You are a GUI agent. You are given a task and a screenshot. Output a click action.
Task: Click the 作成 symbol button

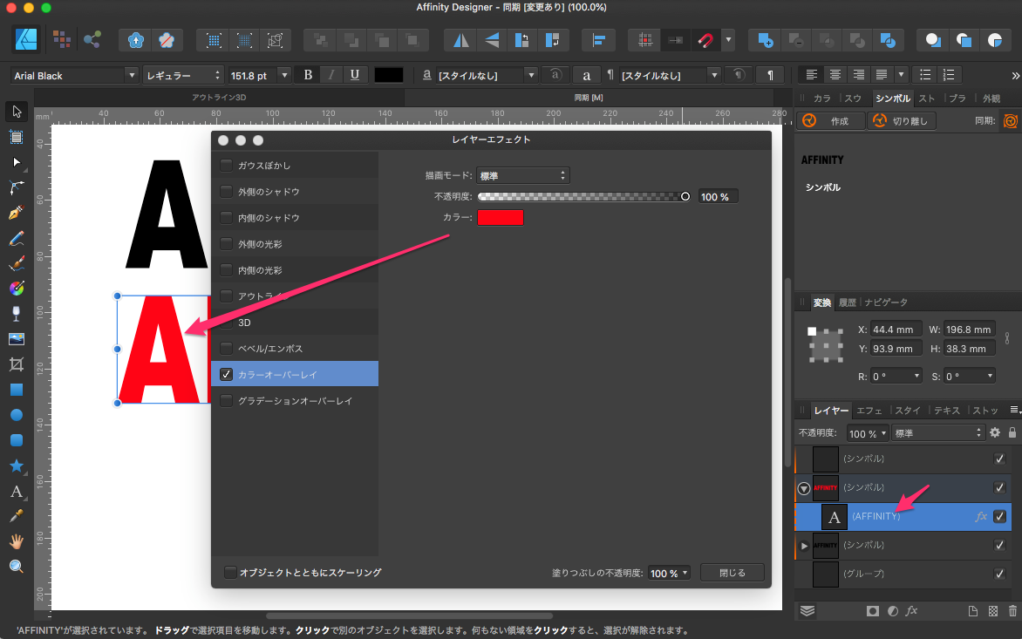point(831,121)
